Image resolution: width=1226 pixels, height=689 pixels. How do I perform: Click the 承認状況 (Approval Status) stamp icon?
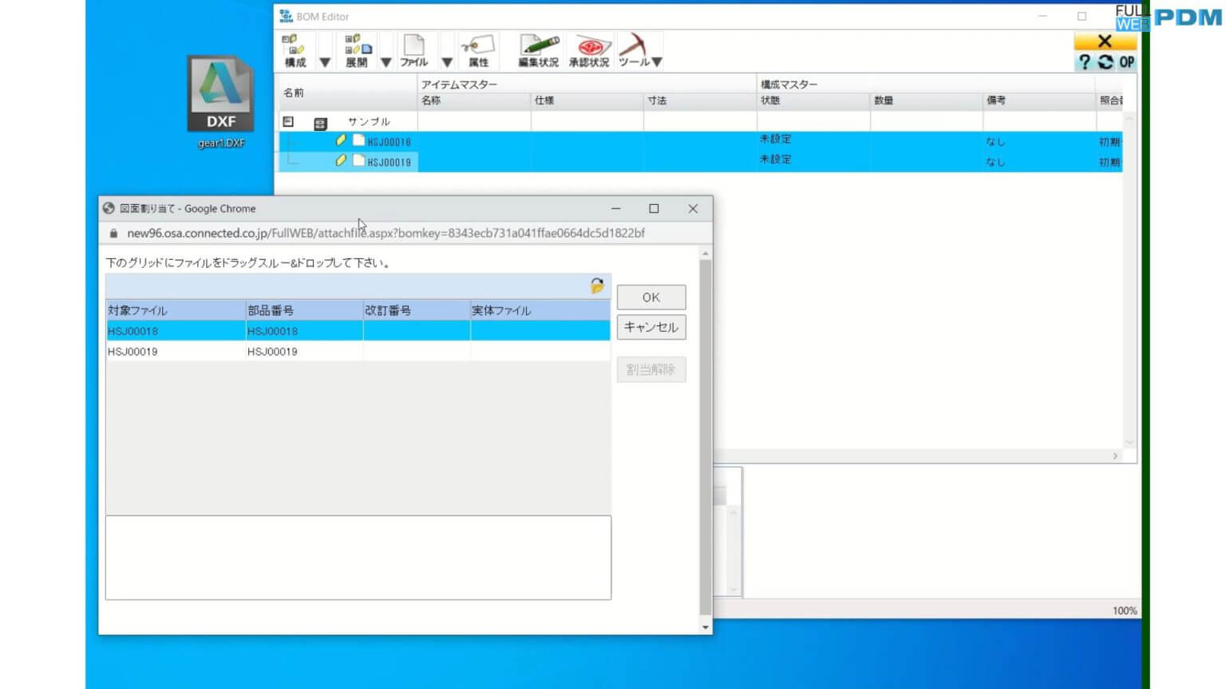(x=590, y=49)
